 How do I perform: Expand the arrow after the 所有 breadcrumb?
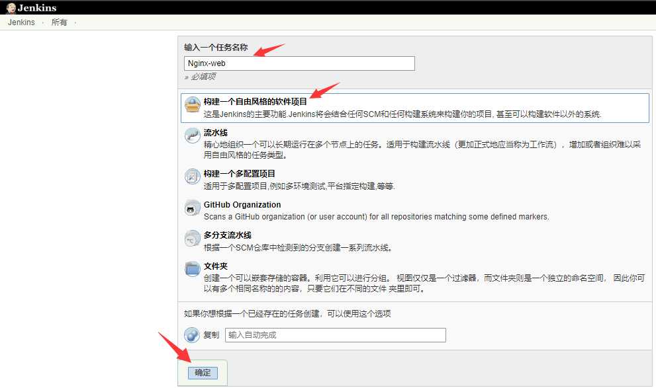tap(75, 23)
